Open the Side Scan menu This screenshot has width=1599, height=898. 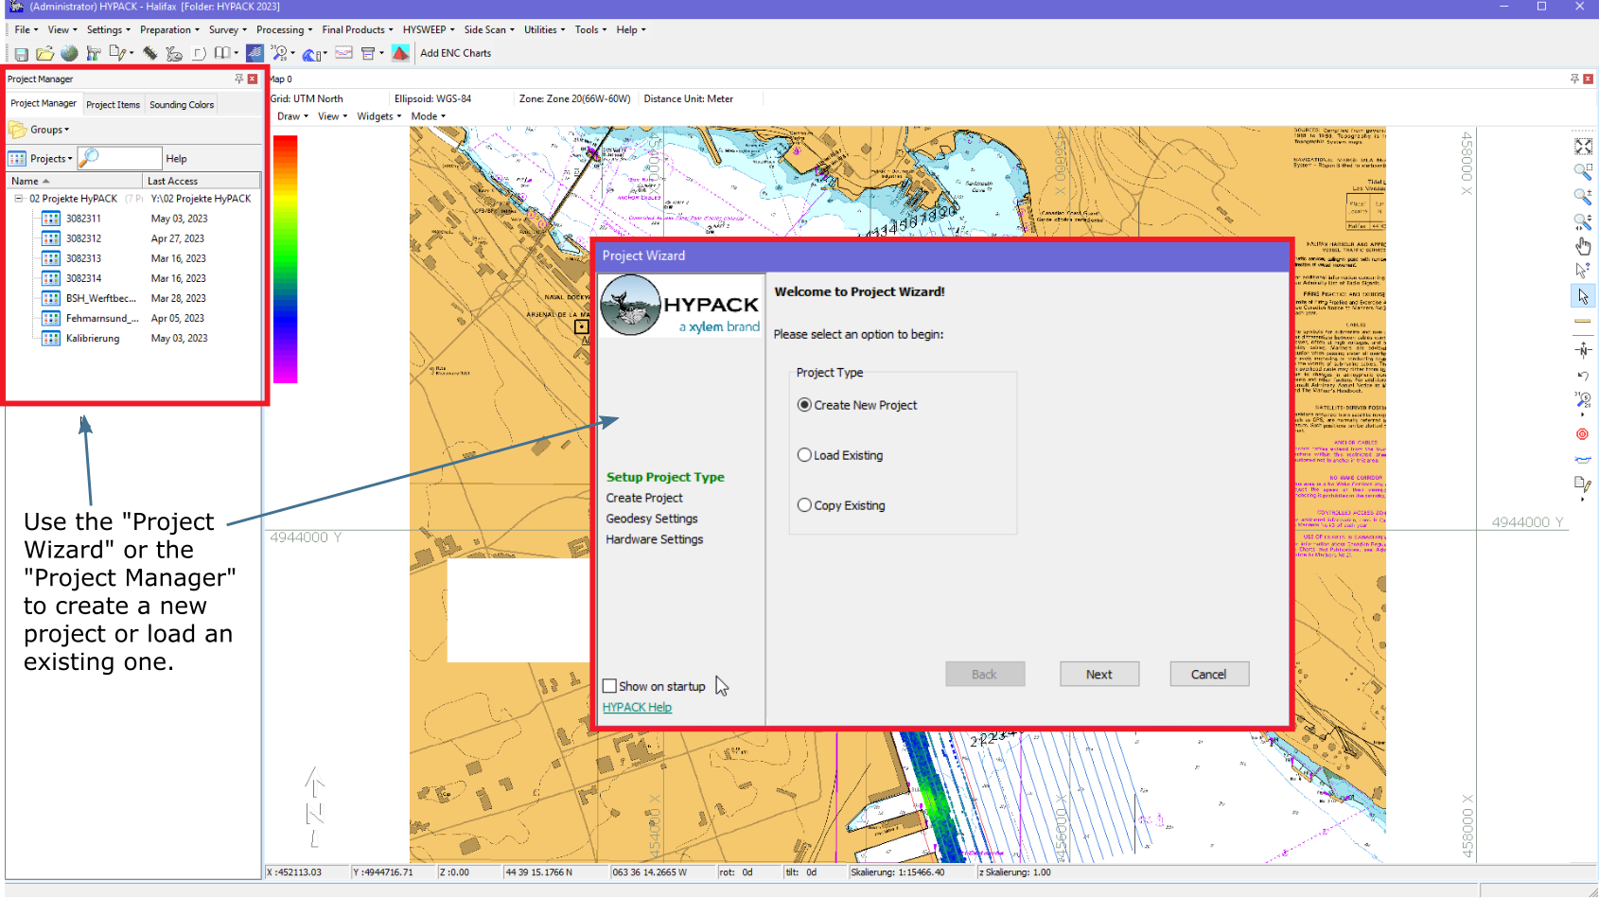click(x=489, y=30)
